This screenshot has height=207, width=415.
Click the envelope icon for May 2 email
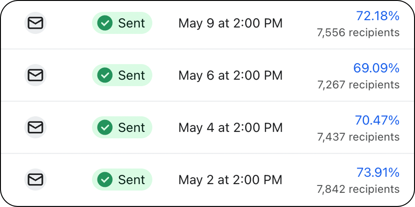point(35,180)
